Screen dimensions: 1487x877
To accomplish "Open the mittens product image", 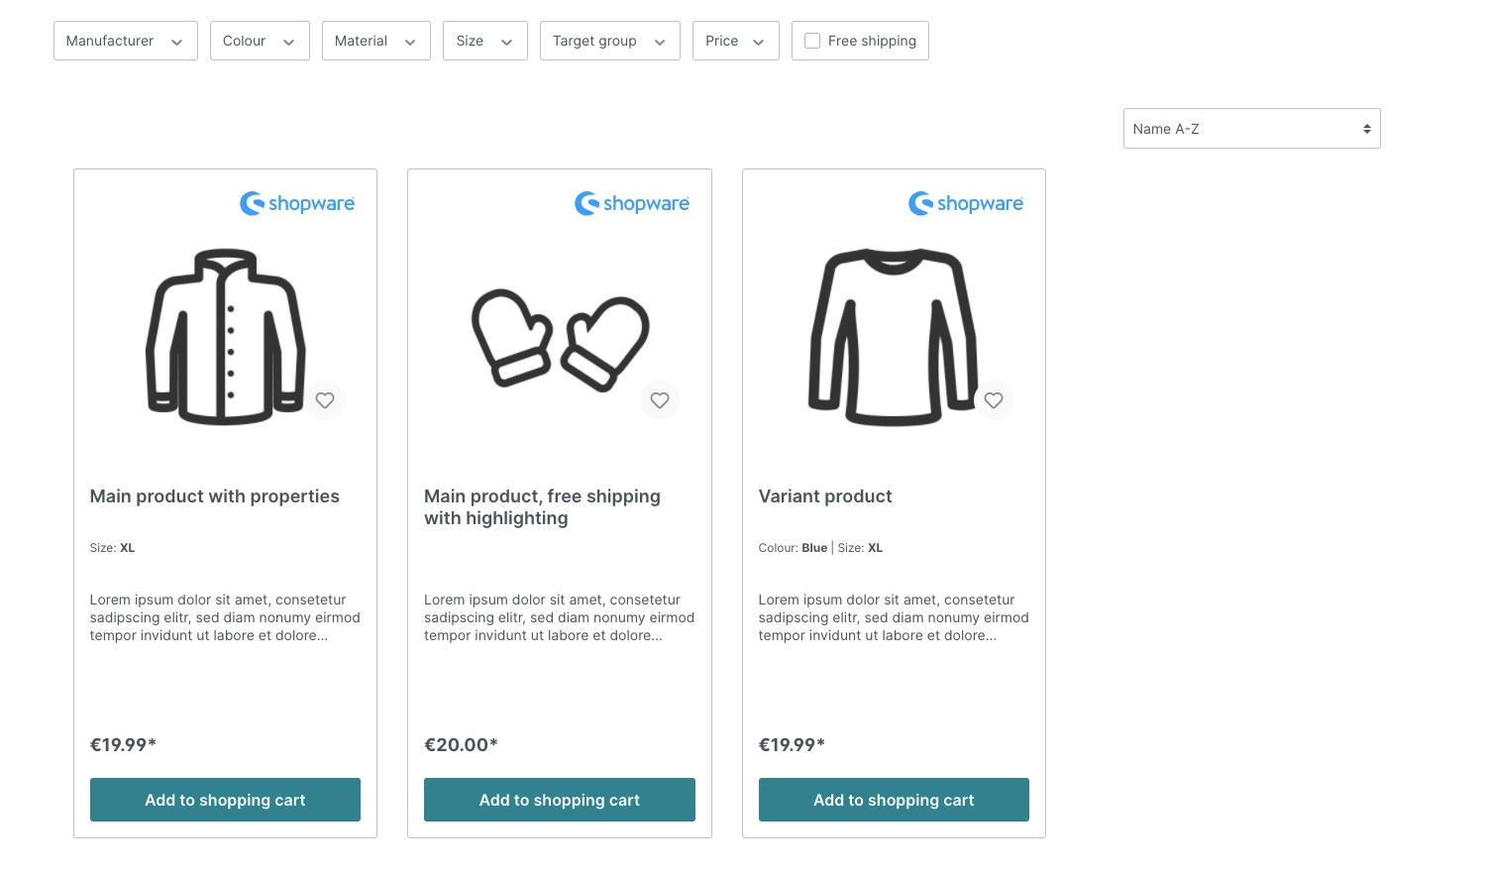I will tap(560, 340).
